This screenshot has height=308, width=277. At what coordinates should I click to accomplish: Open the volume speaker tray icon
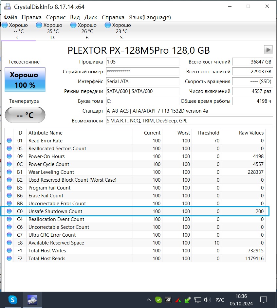(207, 300)
